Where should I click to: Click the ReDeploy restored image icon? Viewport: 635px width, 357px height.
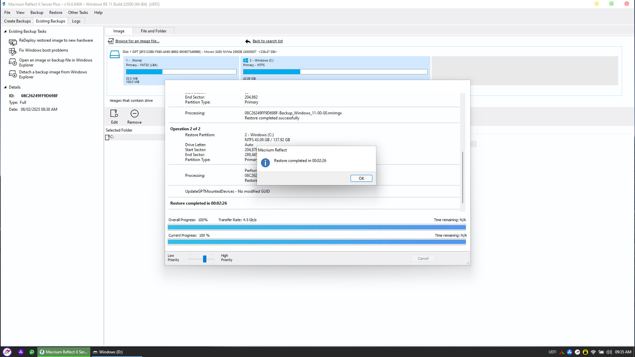pos(13,42)
